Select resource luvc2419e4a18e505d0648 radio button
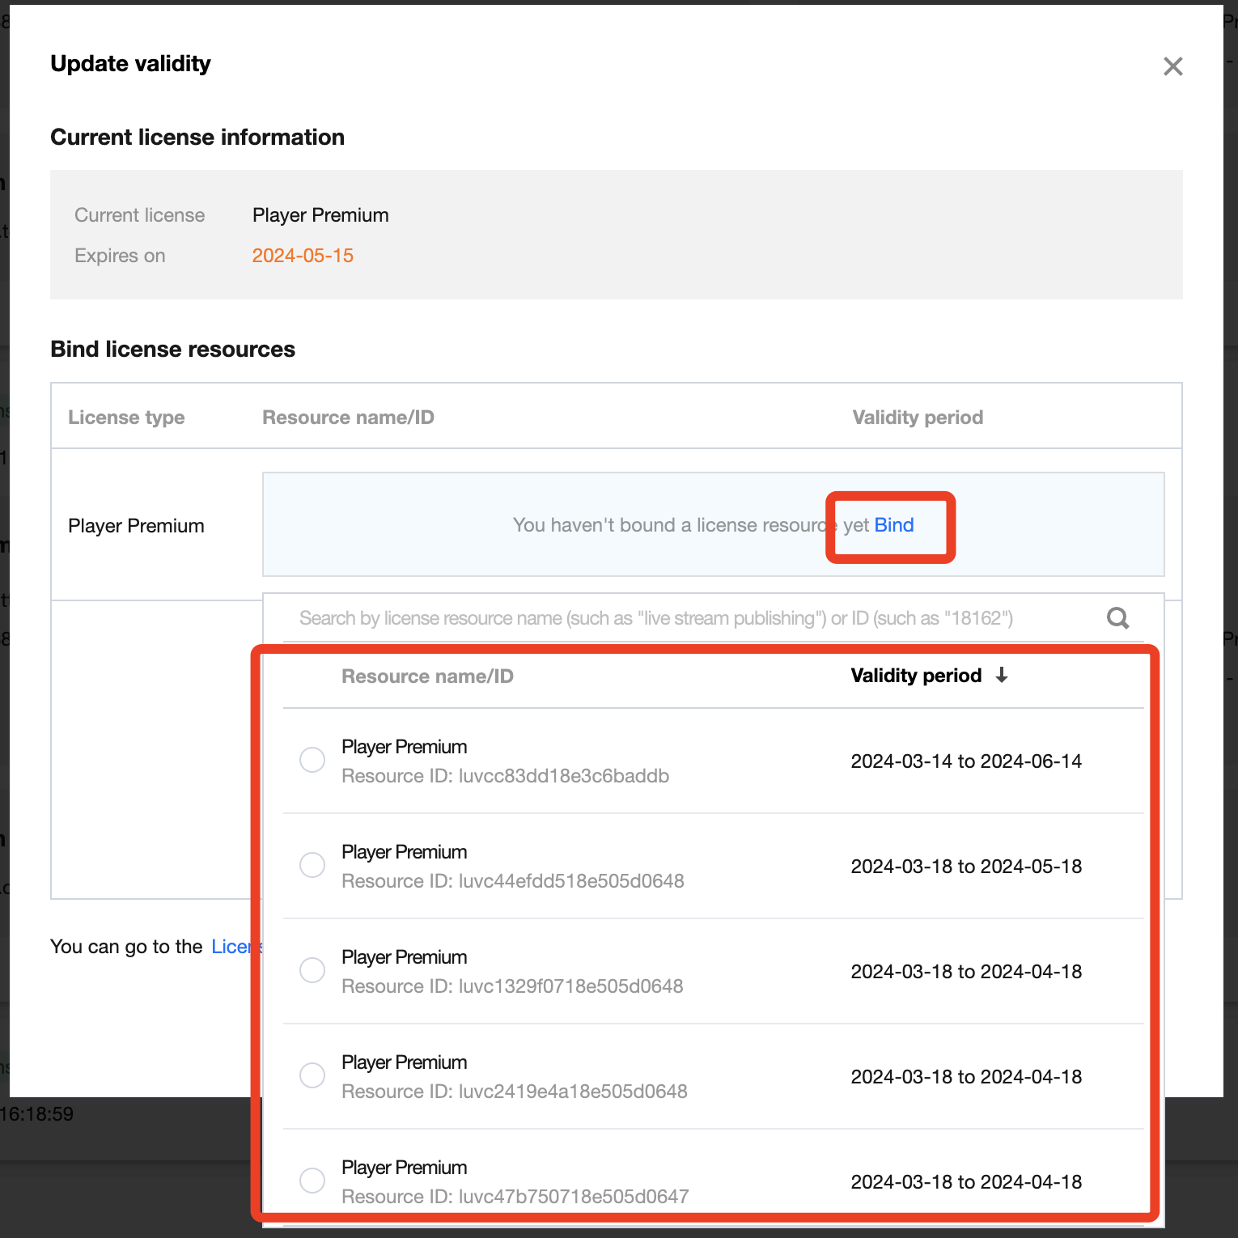The image size is (1238, 1238). [x=312, y=1075]
